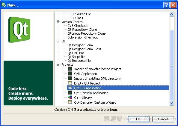Click the Import of Makefile-based Project terminal icon
The height and width of the screenshot is (126, 178).
click(x=70, y=69)
